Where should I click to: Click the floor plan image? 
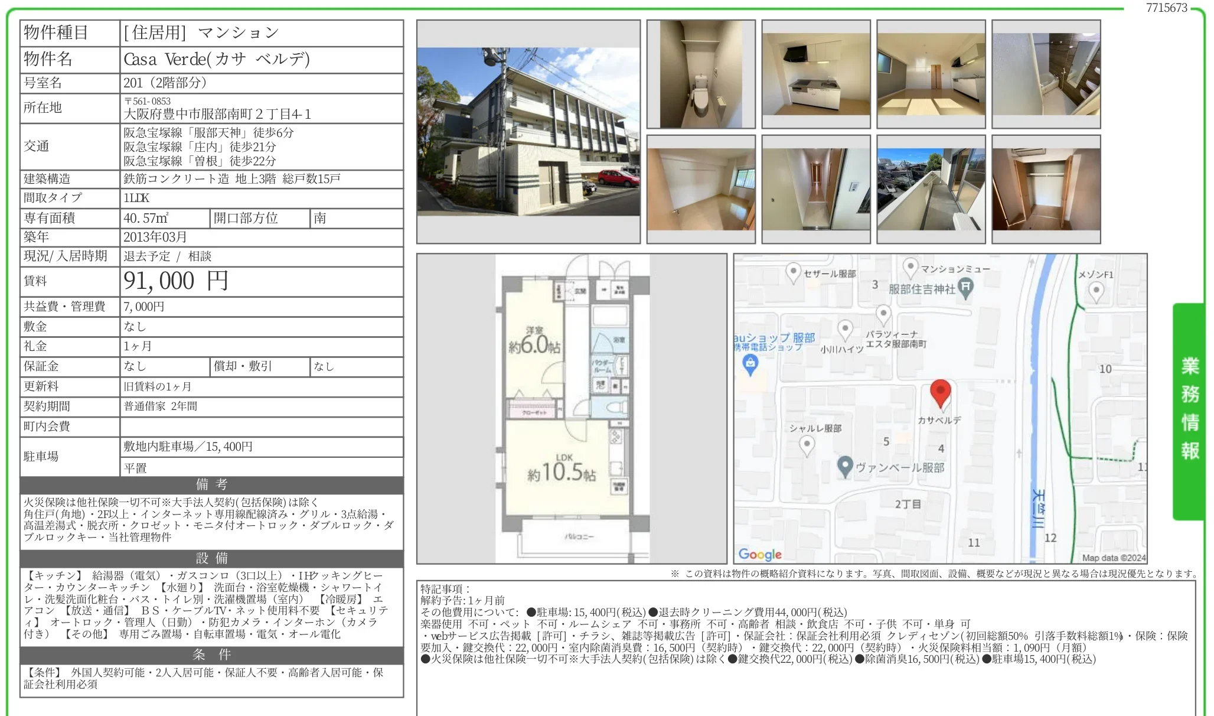point(572,409)
